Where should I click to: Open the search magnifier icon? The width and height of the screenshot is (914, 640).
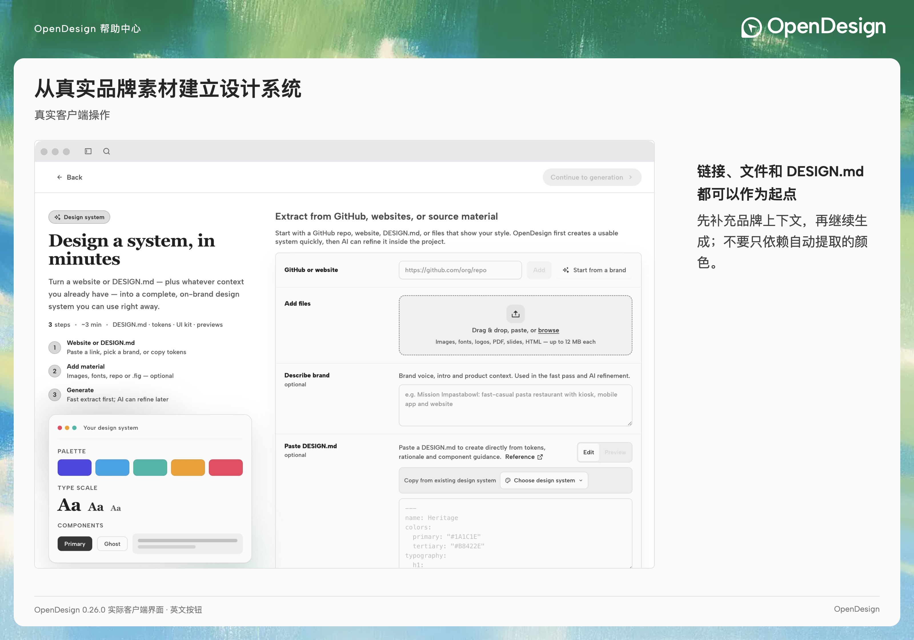click(106, 151)
